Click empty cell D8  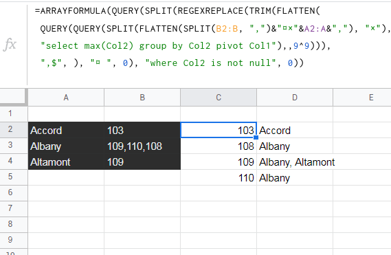(295, 225)
